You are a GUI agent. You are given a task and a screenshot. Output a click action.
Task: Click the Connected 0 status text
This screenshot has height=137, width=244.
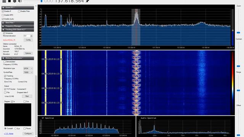click(x=21, y=89)
